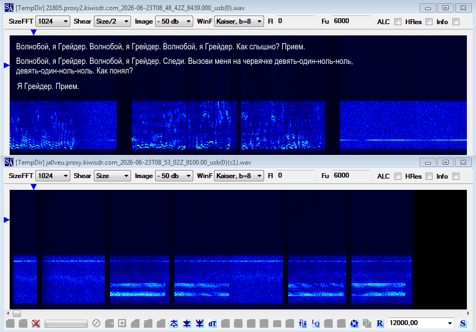Click the nested square frame icon
Screen dimensions: 476x332
[x=122, y=323]
